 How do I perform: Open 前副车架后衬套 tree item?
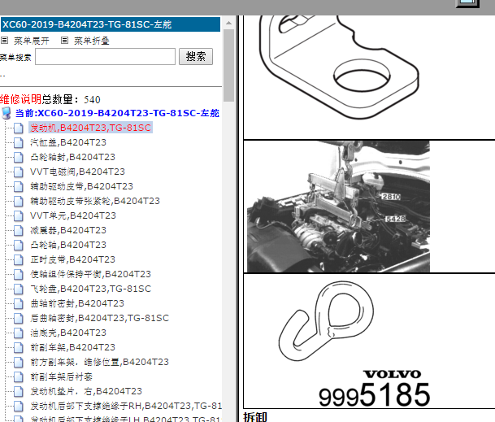[x=61, y=376]
